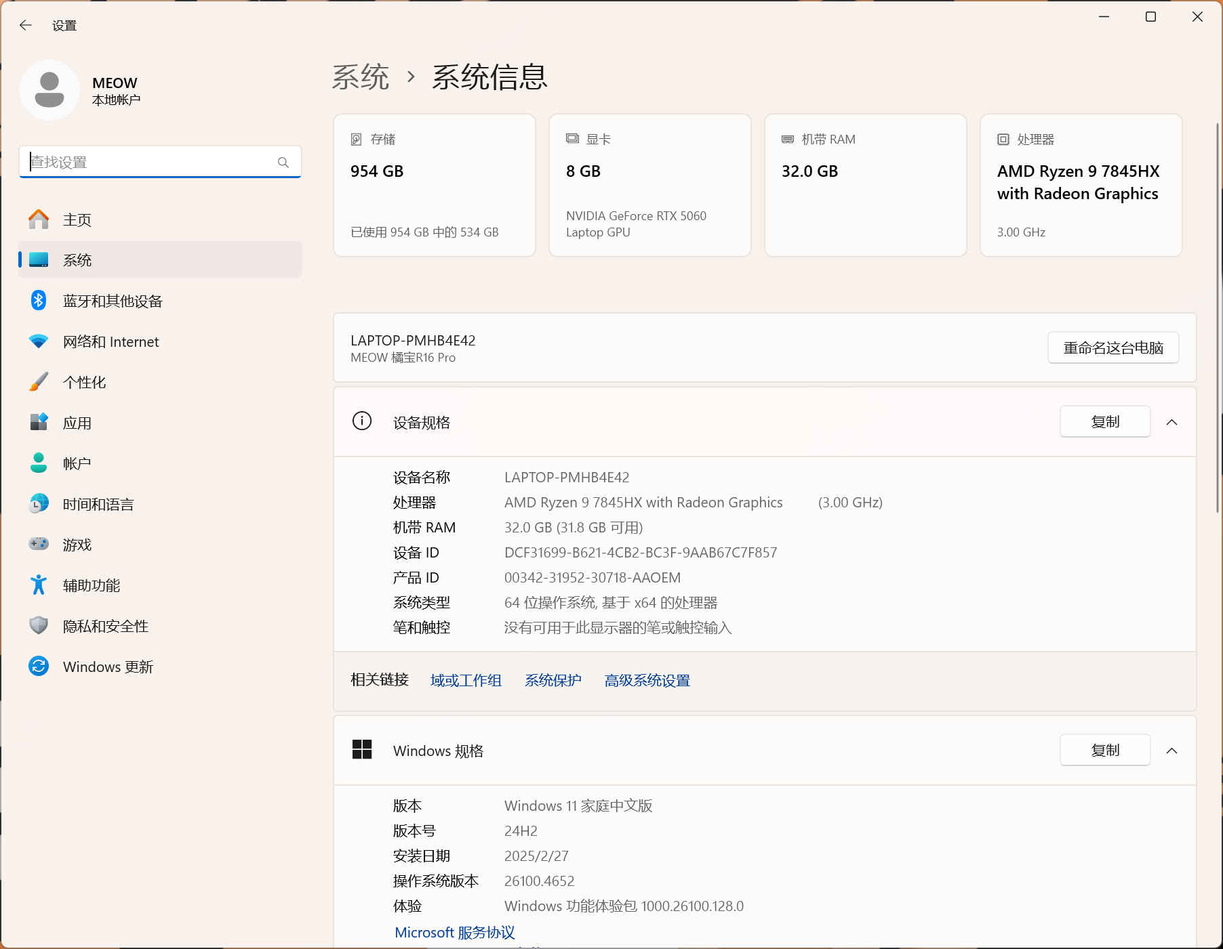Open Windows 更新 via the sync icon
Image resolution: width=1223 pixels, height=949 pixels.
point(39,667)
